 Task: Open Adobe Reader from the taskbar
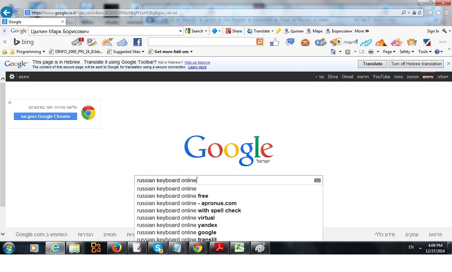coord(219,248)
